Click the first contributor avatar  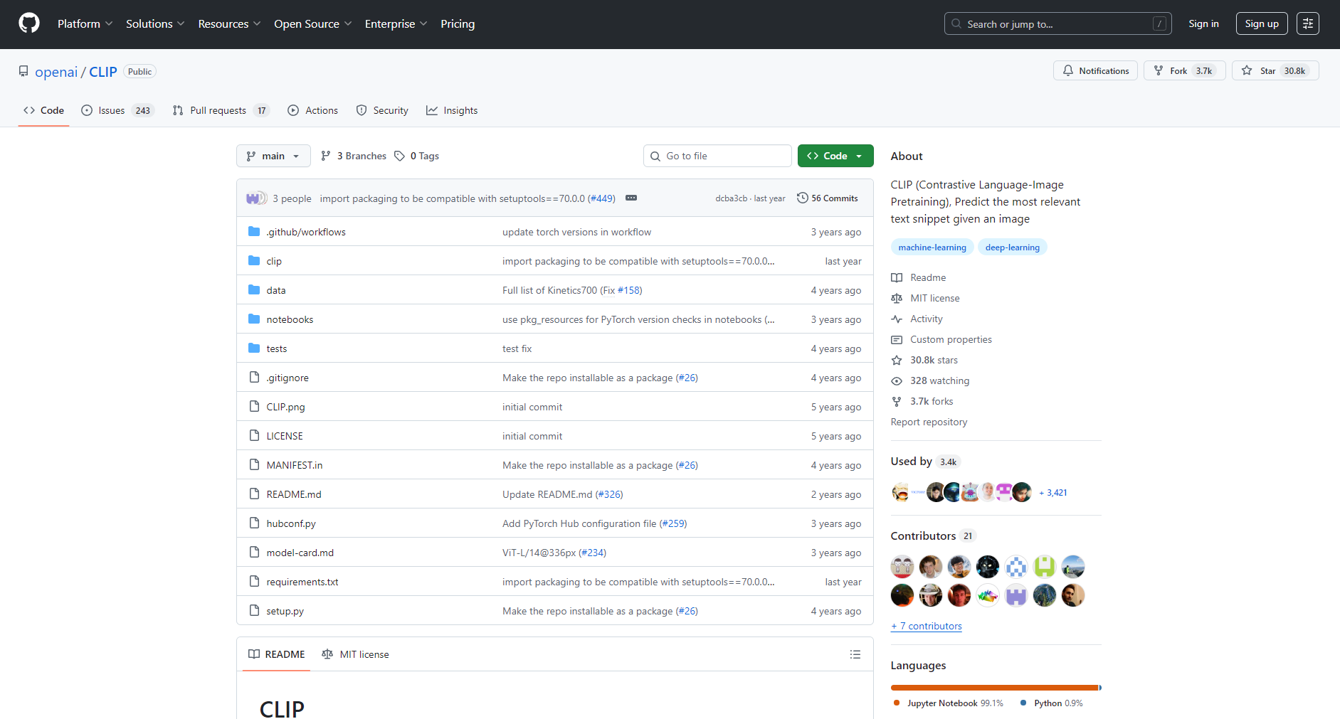point(902,567)
